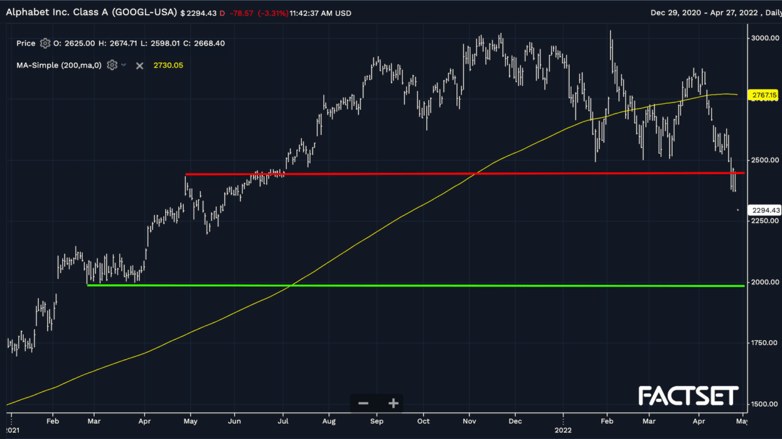Click the Price series label
Viewport: 782px width, 439px height.
click(26, 43)
